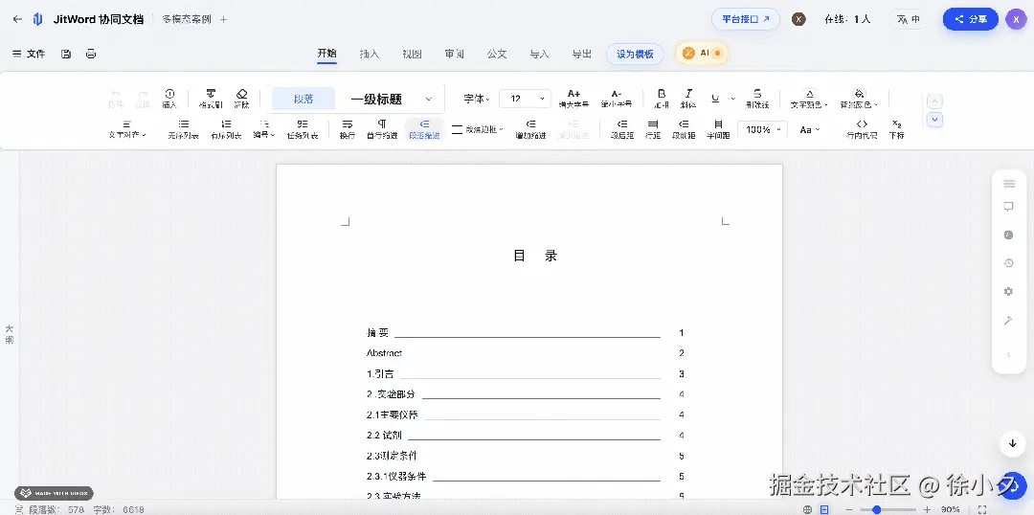The image size is (1034, 515).
Task: Click the fullscreen icon in status bar
Action: click(982, 509)
